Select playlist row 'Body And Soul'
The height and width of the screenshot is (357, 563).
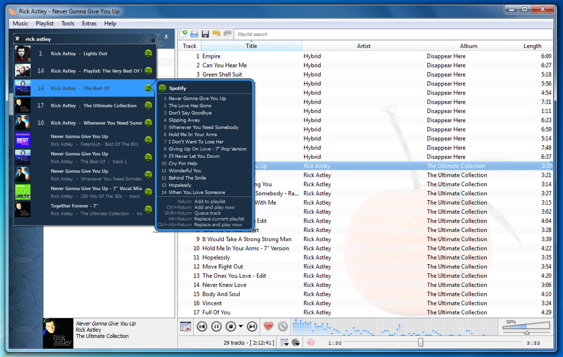[366, 294]
